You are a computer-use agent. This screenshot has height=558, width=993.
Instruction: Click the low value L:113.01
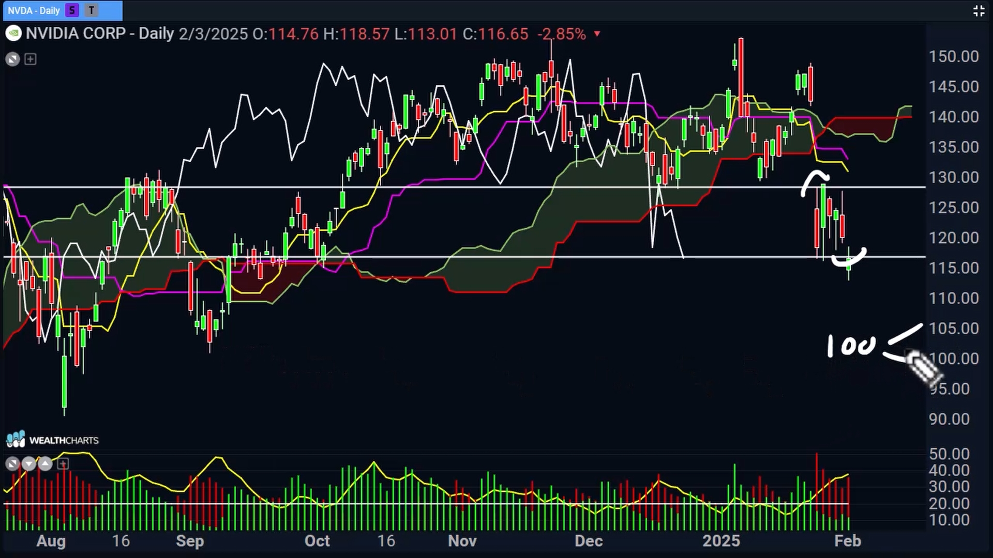426,34
